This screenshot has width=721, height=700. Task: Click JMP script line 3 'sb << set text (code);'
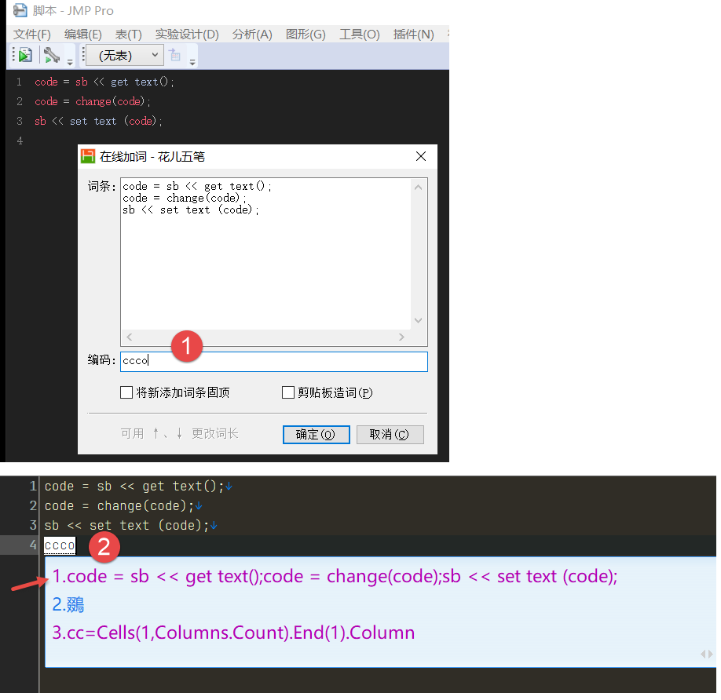98,122
